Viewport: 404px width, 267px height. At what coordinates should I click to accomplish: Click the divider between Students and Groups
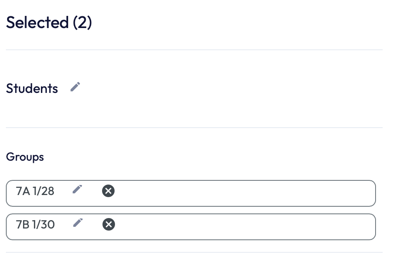194,128
